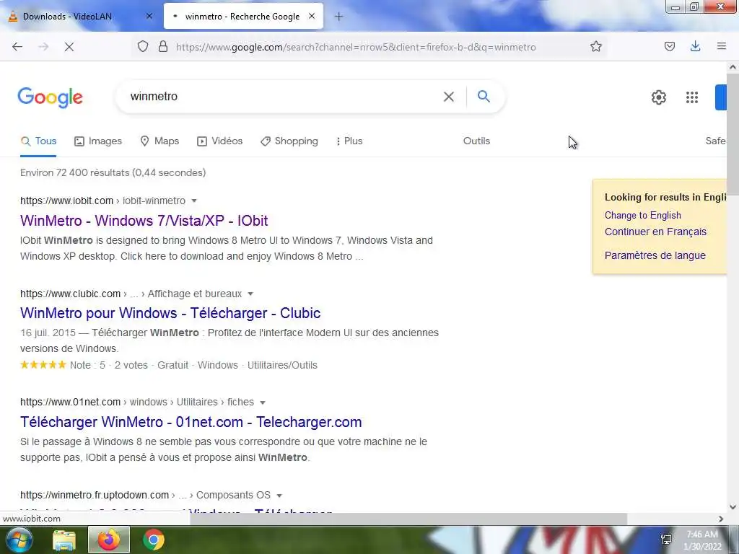The width and height of the screenshot is (739, 554).
Task: Open Paramètres de langue link
Action: point(655,255)
